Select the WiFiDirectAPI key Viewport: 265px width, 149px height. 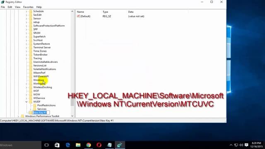pyautogui.click(x=41, y=76)
